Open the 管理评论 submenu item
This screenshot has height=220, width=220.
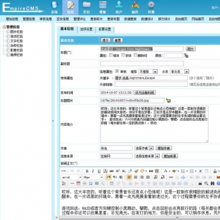coord(80,19)
